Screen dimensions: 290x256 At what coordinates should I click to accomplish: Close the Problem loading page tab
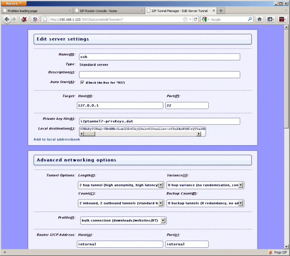[70, 11]
